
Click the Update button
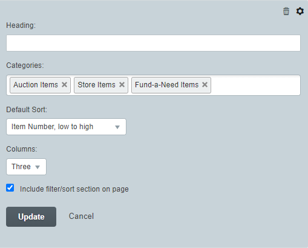[31, 216]
